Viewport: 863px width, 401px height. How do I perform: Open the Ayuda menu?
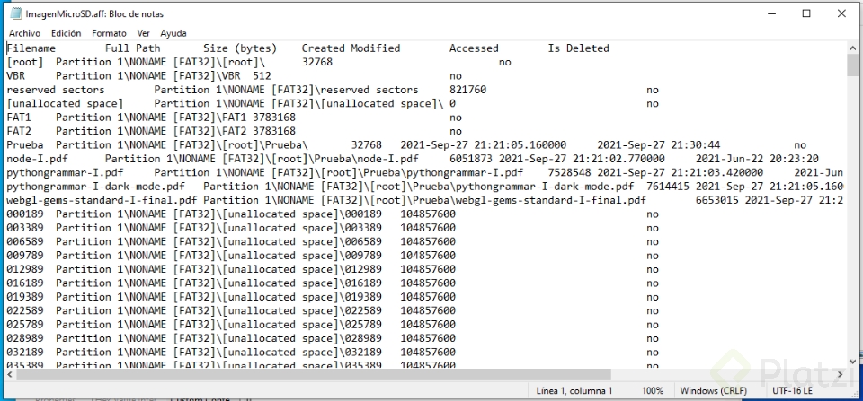[173, 32]
